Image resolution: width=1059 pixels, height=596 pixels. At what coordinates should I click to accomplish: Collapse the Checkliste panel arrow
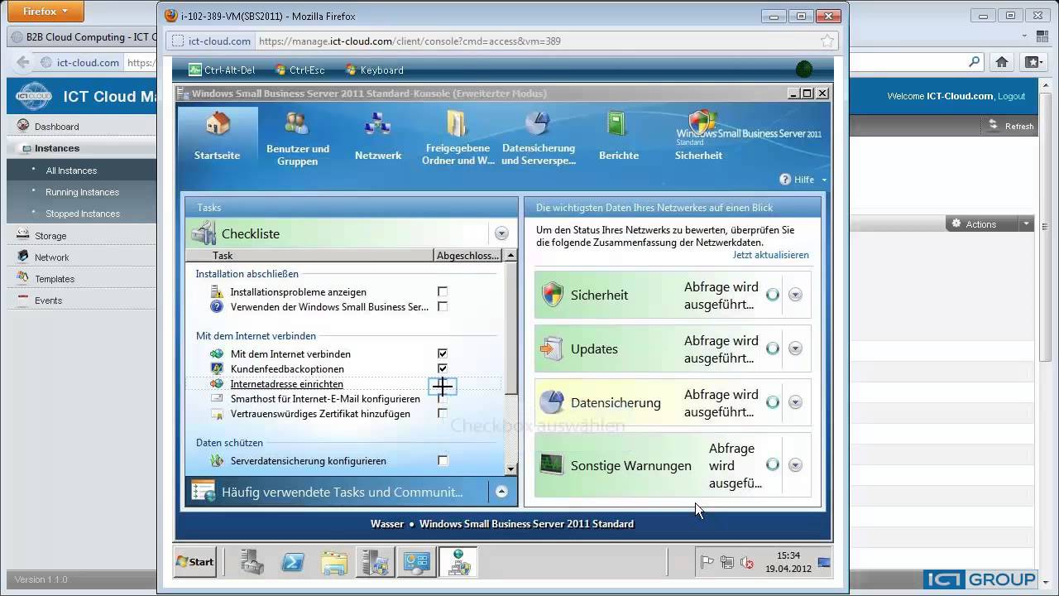tap(501, 233)
